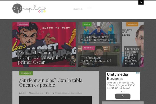Open the search icon in the header
Viewport: 156px width, 104px height.
click(x=141, y=3)
